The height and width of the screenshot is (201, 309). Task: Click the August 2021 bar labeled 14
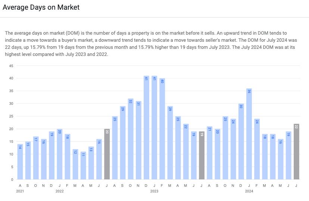20,161
